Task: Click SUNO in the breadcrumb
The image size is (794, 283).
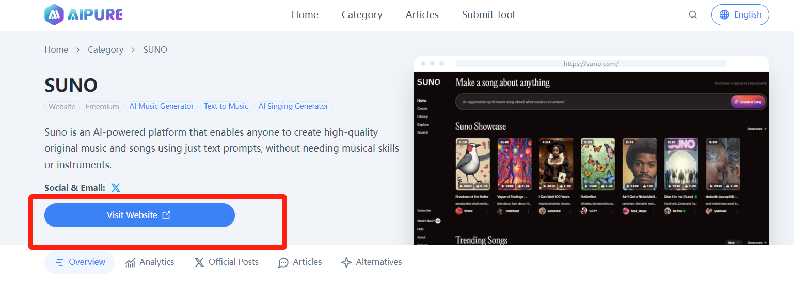Action: (x=155, y=49)
